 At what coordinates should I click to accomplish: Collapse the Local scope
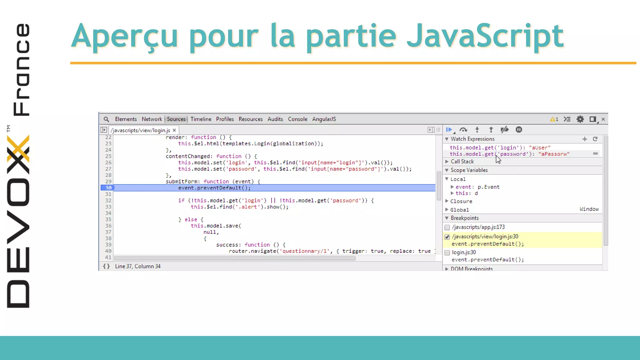click(447, 179)
